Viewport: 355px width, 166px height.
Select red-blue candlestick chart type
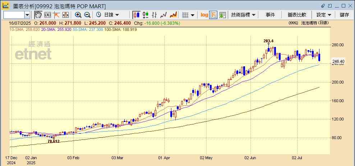(136, 15)
